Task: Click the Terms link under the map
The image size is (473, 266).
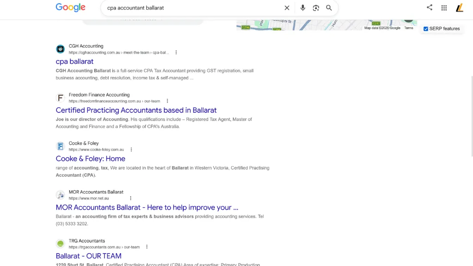Action: (409, 28)
